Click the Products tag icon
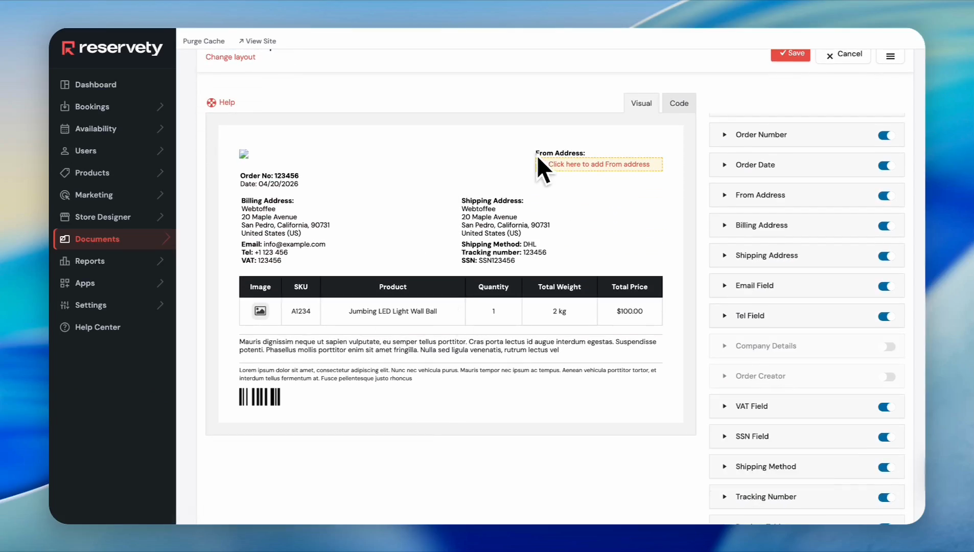The width and height of the screenshot is (974, 552). [x=65, y=173]
